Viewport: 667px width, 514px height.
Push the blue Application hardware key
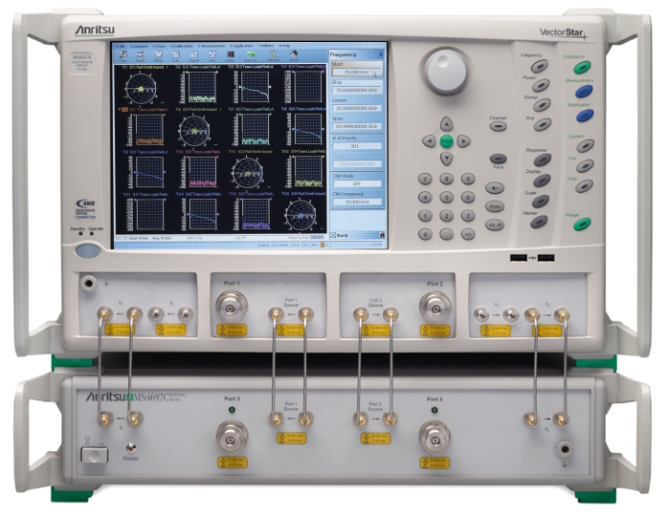[585, 115]
